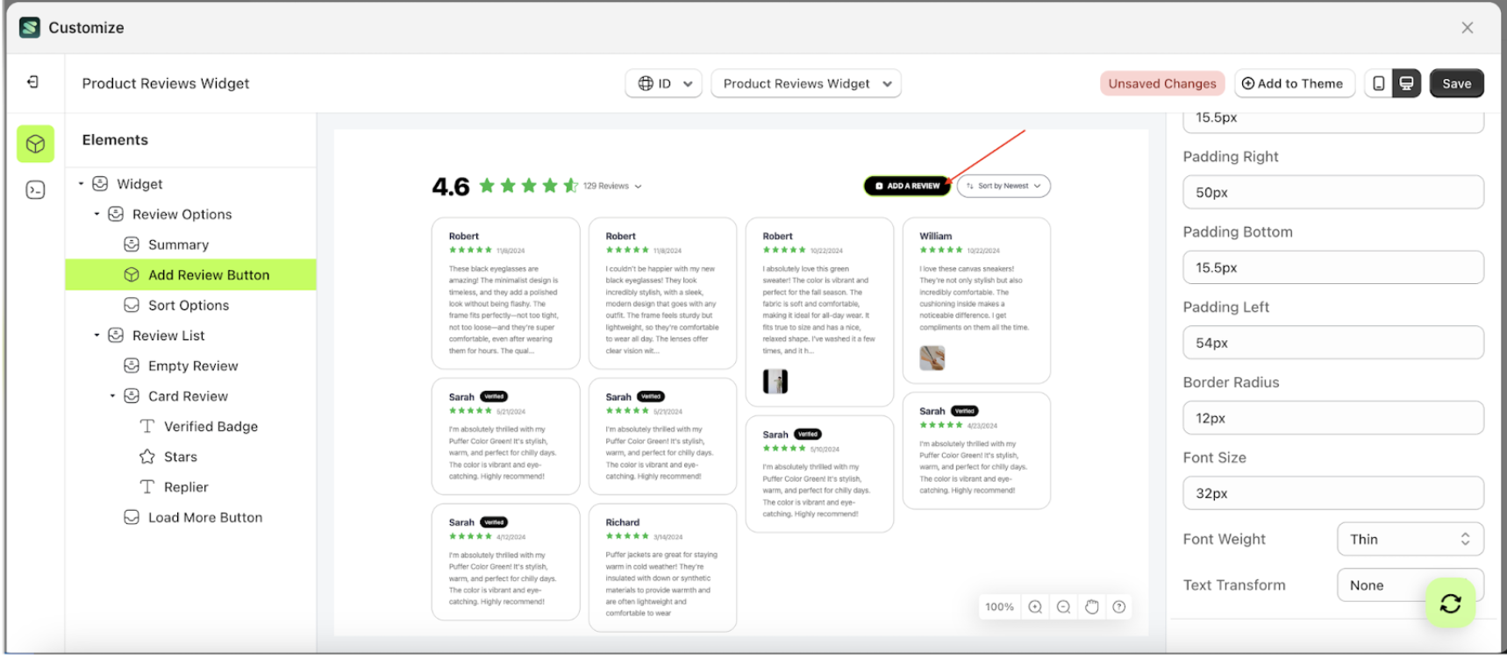The width and height of the screenshot is (1507, 659).
Task: Click the Add to Theme button
Action: click(x=1293, y=84)
